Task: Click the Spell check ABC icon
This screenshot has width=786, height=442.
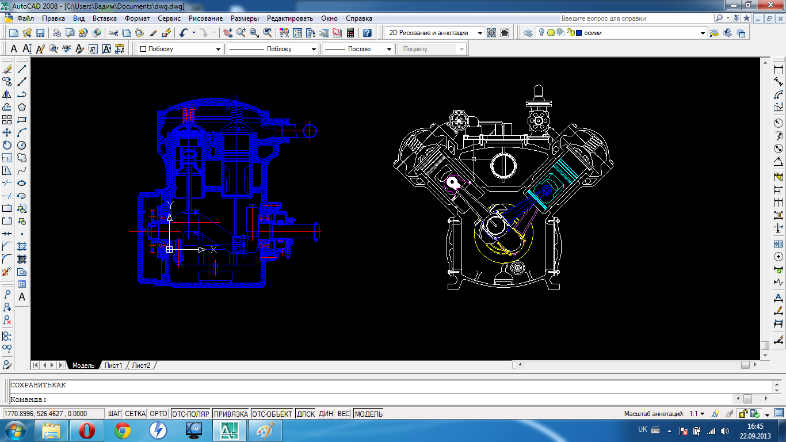Action: click(67, 49)
